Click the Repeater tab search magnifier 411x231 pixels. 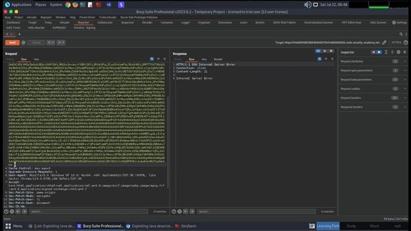click(401, 34)
